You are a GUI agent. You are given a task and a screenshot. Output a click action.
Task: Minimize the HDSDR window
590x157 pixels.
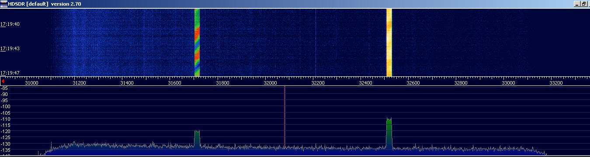577,3
